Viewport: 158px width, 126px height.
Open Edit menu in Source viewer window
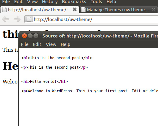pos(37,44)
